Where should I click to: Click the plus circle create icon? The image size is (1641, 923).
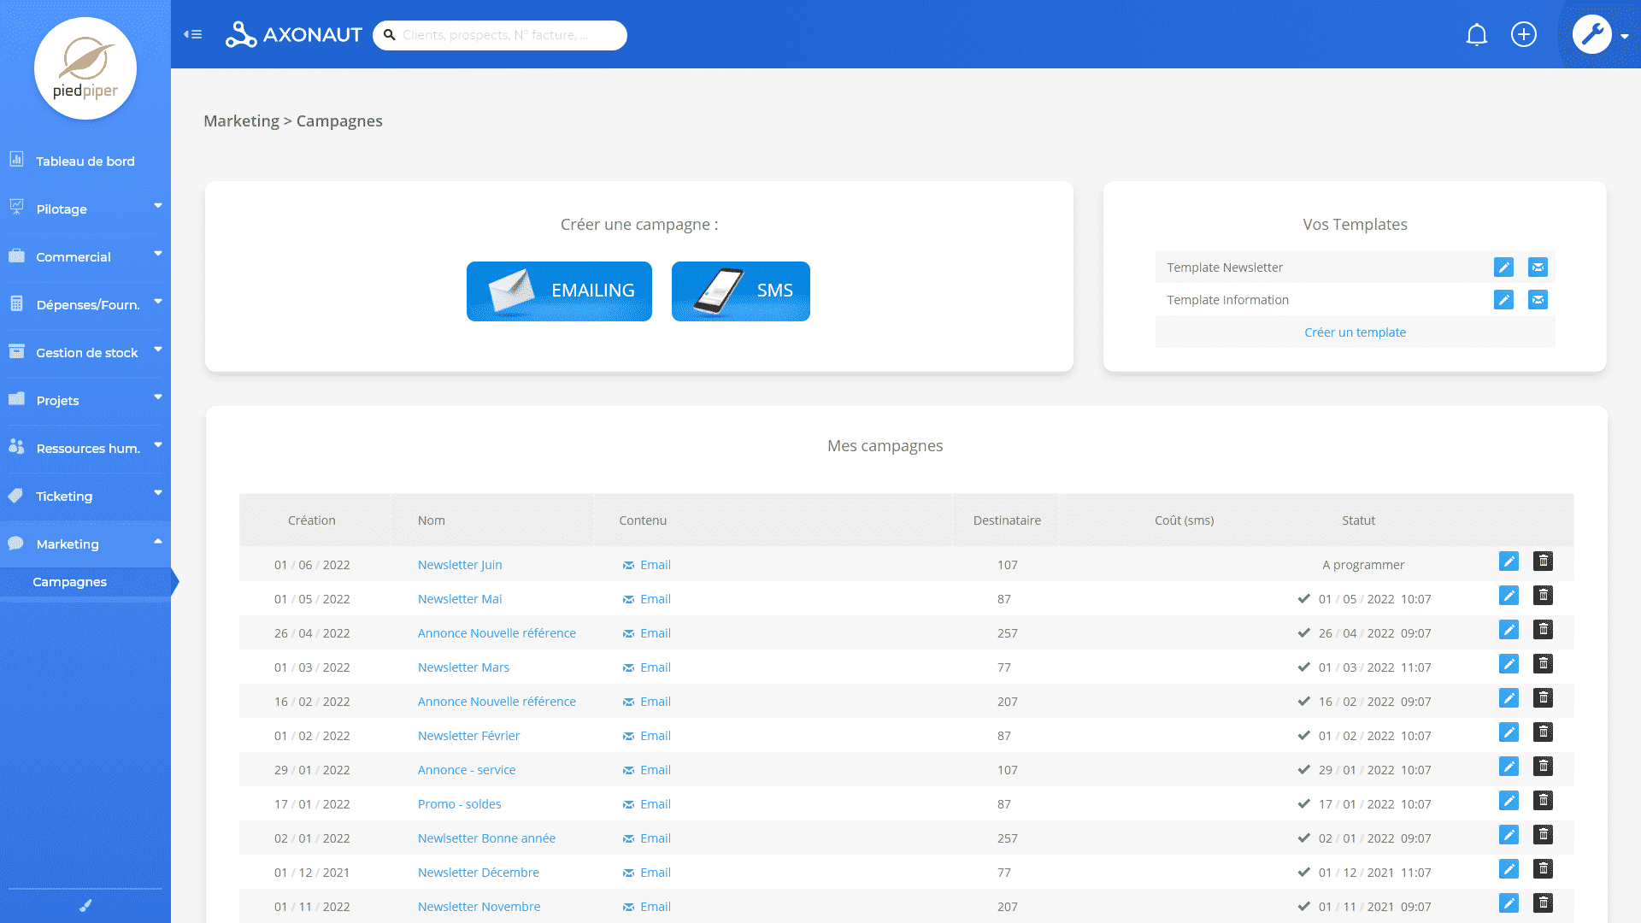pyautogui.click(x=1523, y=35)
